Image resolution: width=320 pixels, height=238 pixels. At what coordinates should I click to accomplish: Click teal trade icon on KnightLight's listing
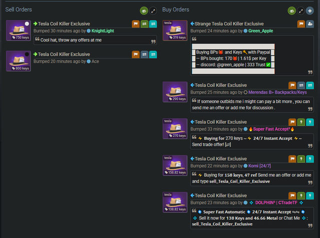[x=153, y=24]
